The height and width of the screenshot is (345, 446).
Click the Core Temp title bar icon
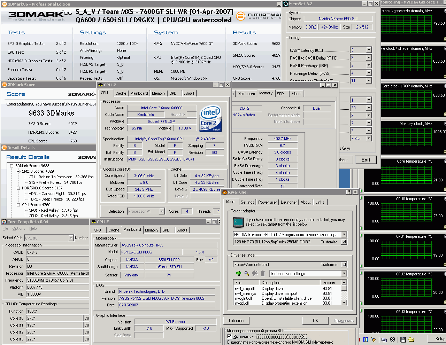(x=4, y=222)
